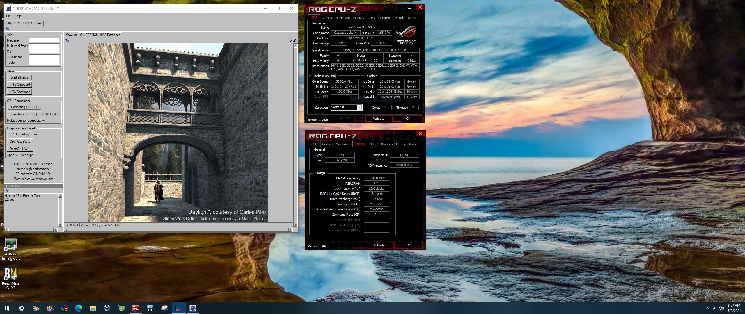The height and width of the screenshot is (314, 745).
Task: Run the Rendering (x CPU) benchmark
Action: (x=24, y=114)
